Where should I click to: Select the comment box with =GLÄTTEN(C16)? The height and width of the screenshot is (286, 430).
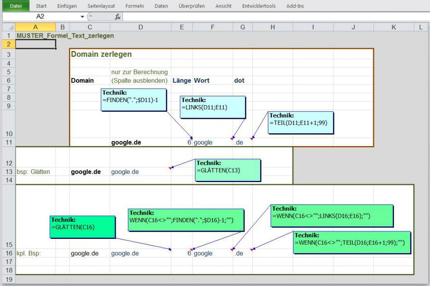coord(83,227)
